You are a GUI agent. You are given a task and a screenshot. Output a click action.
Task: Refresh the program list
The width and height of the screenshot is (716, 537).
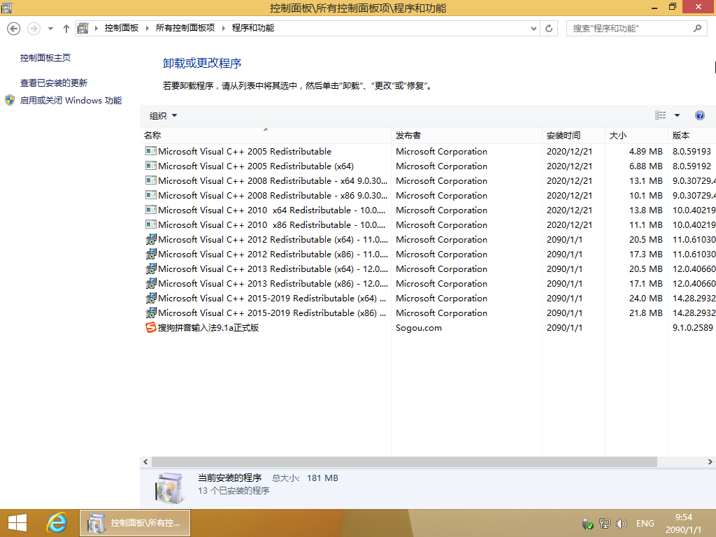click(549, 28)
